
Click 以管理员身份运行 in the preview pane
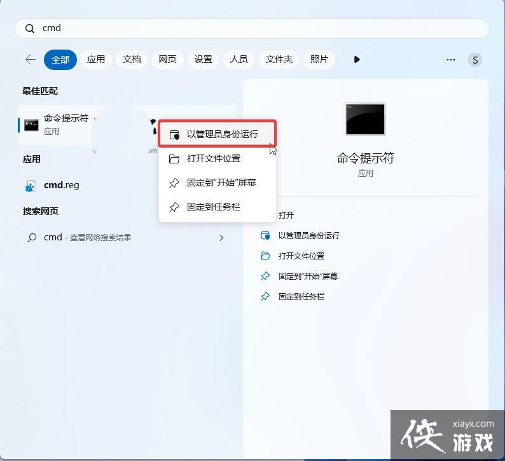click(309, 236)
